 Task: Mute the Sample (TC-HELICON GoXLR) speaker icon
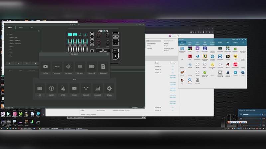pyautogui.click(x=241, y=114)
